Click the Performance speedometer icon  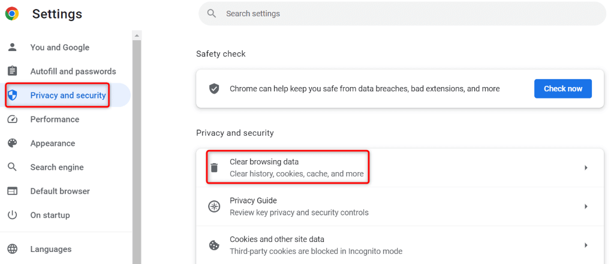[x=12, y=119]
